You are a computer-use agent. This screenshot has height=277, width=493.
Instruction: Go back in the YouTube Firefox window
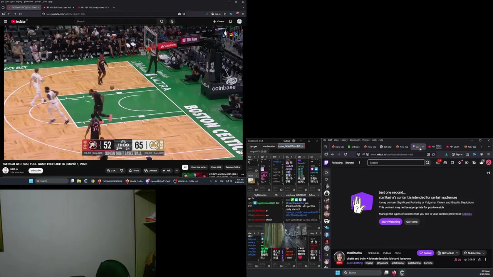pos(9,14)
